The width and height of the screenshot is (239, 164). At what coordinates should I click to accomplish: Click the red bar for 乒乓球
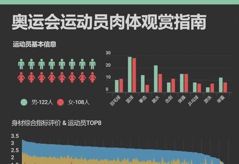pyautogui.click(x=199, y=88)
